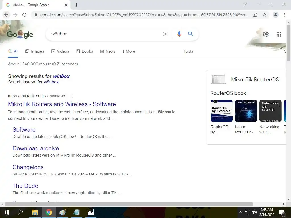This screenshot has height=218, width=291.
Task: Open the Windows Start menu
Action: pyautogui.click(x=7, y=212)
